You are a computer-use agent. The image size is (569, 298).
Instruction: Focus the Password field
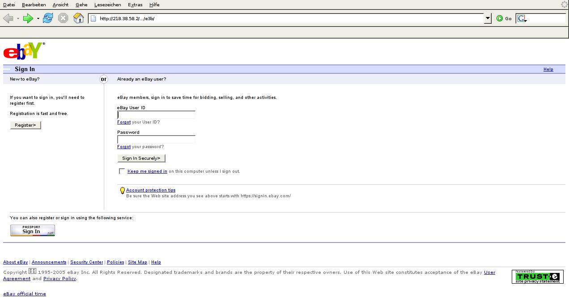point(156,139)
